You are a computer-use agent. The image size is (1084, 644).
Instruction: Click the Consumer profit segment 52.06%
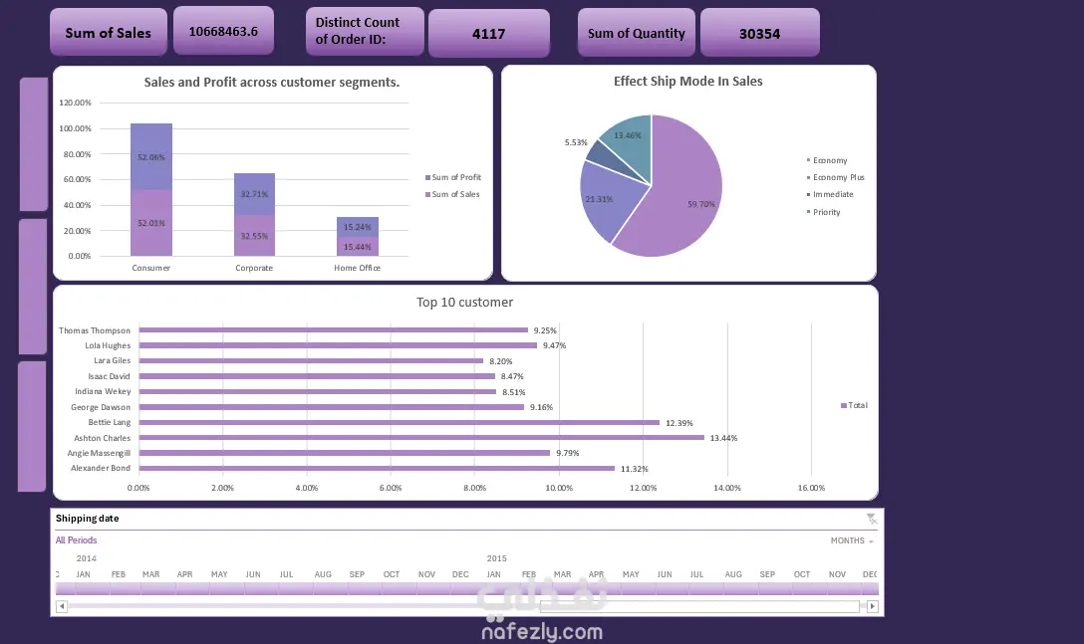click(x=151, y=157)
